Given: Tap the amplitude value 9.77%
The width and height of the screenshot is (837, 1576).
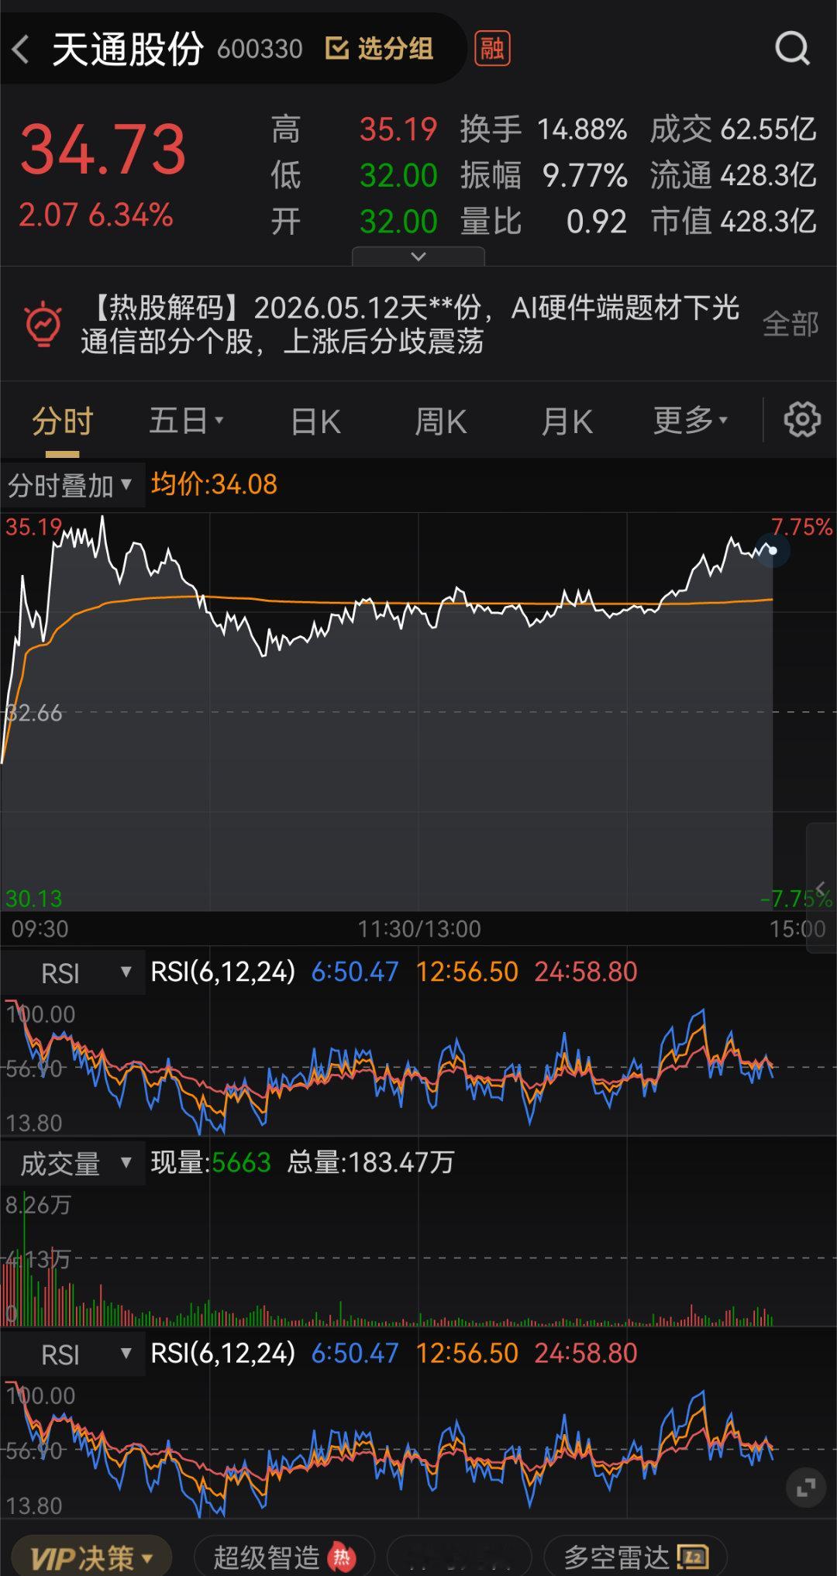Looking at the screenshot, I should [585, 176].
